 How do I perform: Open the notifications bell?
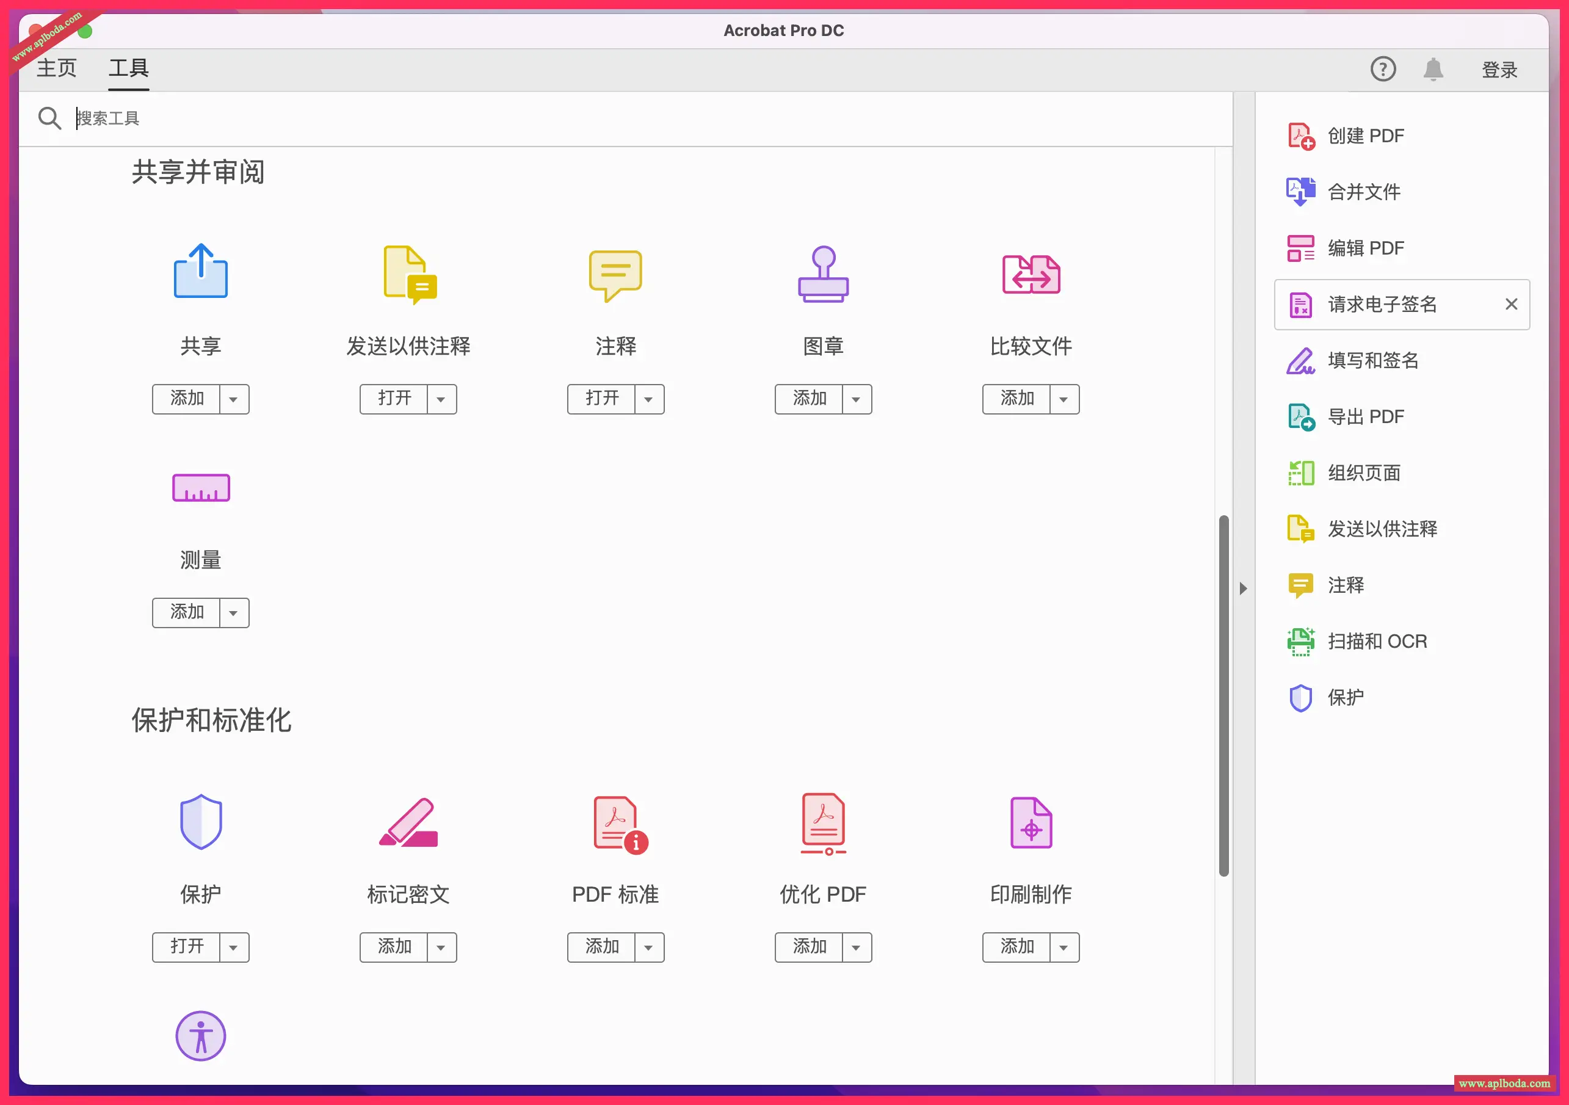[x=1433, y=69]
